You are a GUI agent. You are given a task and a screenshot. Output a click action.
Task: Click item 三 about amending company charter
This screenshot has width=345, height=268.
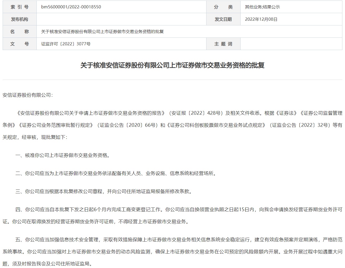click(x=104, y=192)
